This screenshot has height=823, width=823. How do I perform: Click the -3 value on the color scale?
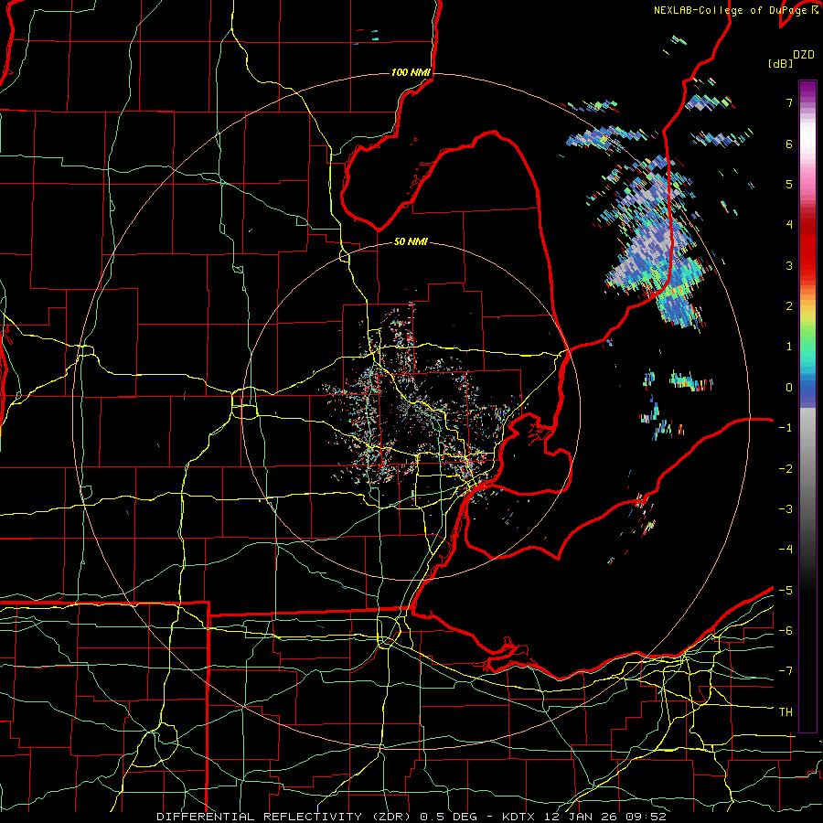point(786,508)
